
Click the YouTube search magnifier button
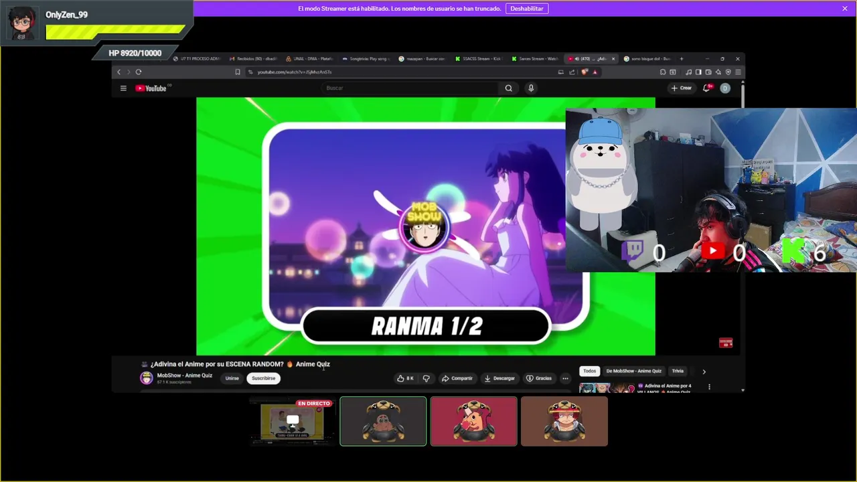click(509, 88)
